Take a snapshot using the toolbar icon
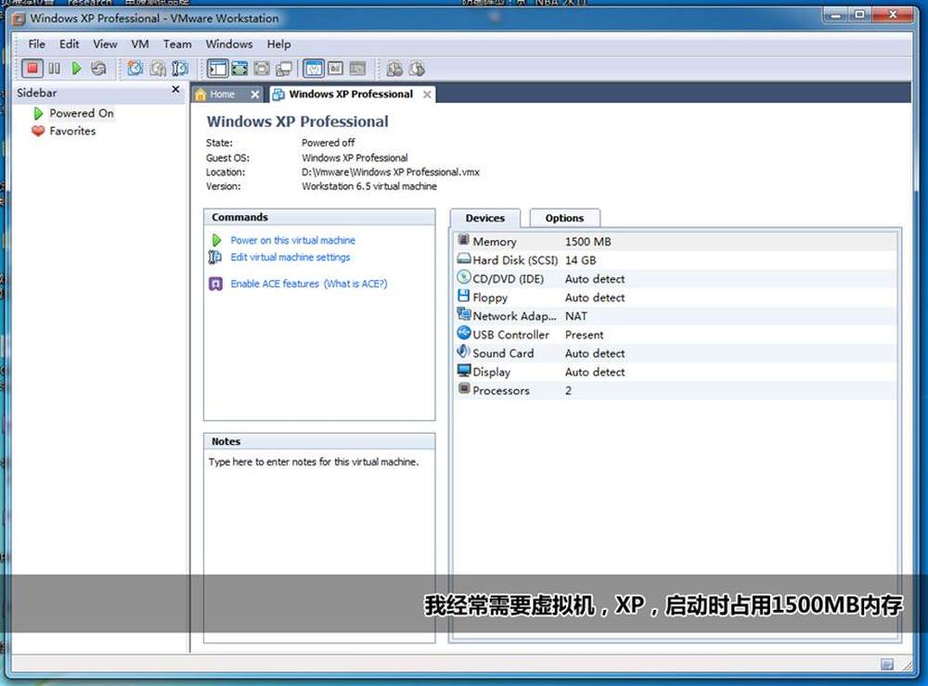Image resolution: width=928 pixels, height=686 pixels. click(135, 69)
